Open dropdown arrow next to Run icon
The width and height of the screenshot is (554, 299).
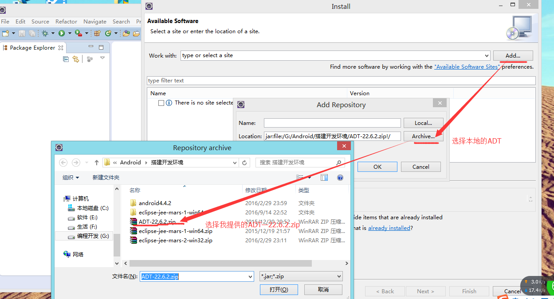[69, 33]
